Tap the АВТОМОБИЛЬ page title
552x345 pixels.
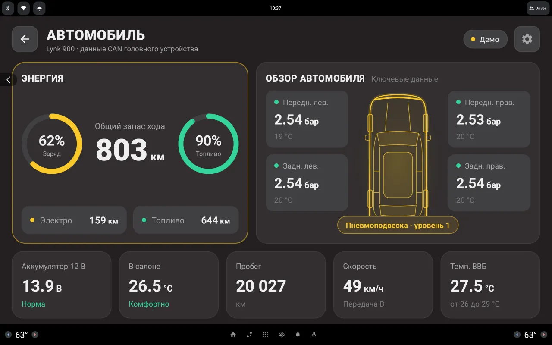point(96,35)
